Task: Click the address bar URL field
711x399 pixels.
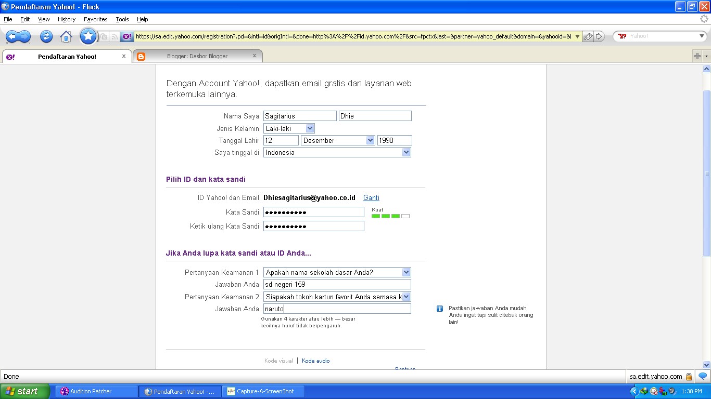Action: (x=353, y=36)
